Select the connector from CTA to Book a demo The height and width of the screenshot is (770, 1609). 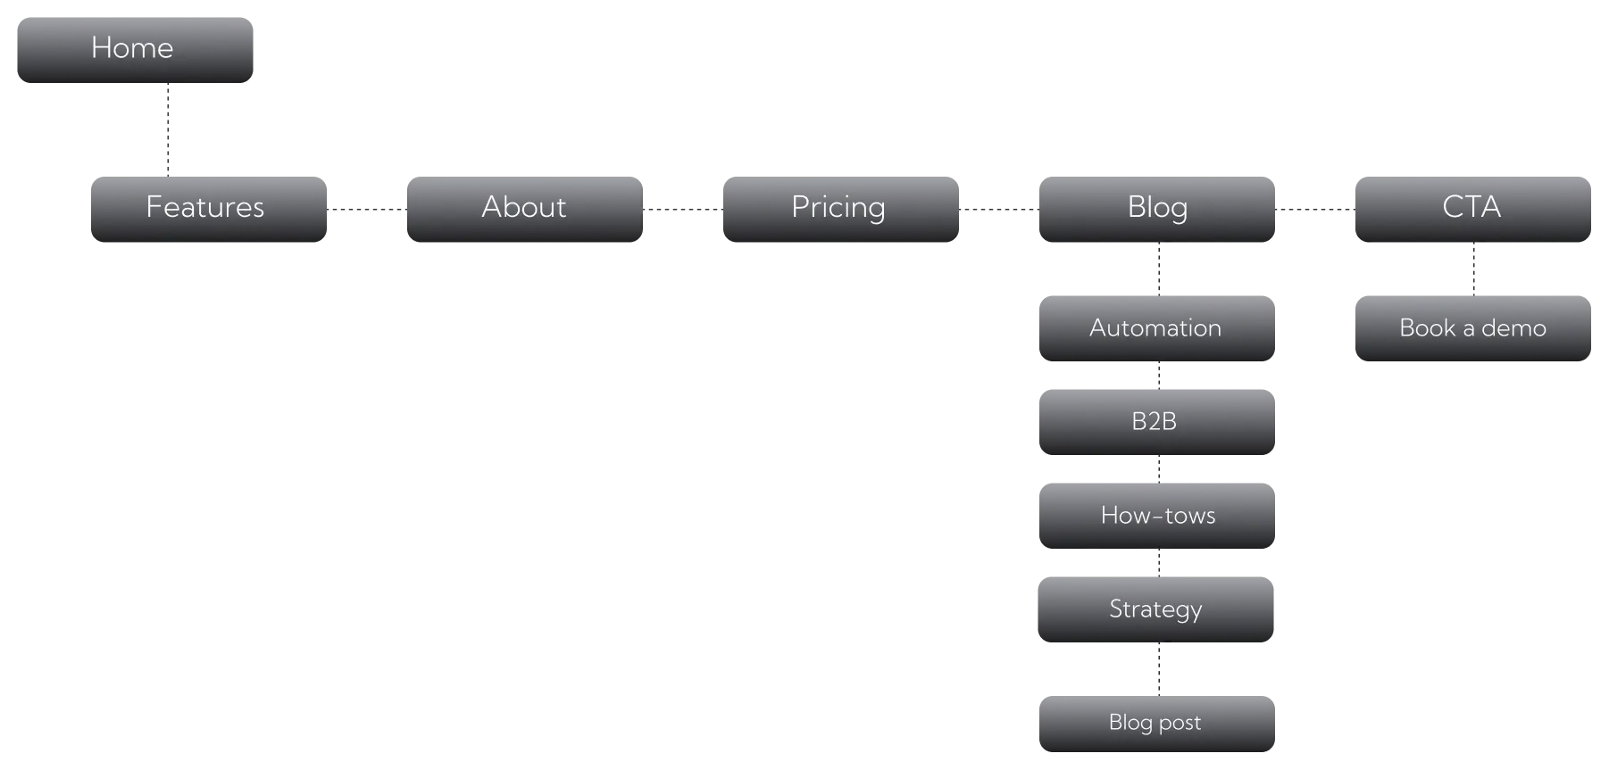(1474, 268)
